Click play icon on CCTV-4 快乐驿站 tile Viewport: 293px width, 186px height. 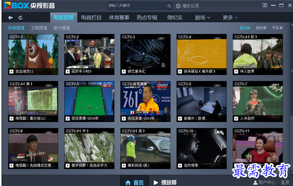coord(180,72)
